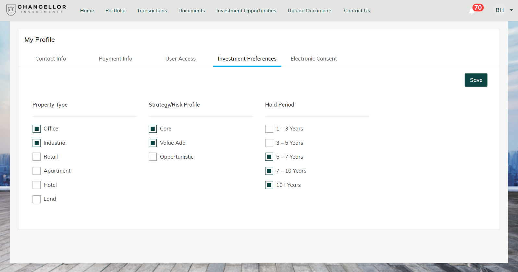Viewport: 518px width, 272px height.
Task: Check the Apartment property type
Action: [37, 171]
